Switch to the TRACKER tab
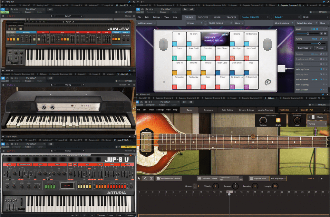This screenshot has width=330, height=217. click(231, 17)
